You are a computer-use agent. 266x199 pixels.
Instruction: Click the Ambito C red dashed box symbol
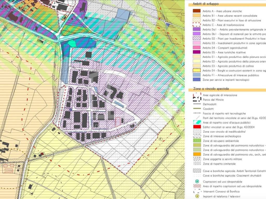197,25
